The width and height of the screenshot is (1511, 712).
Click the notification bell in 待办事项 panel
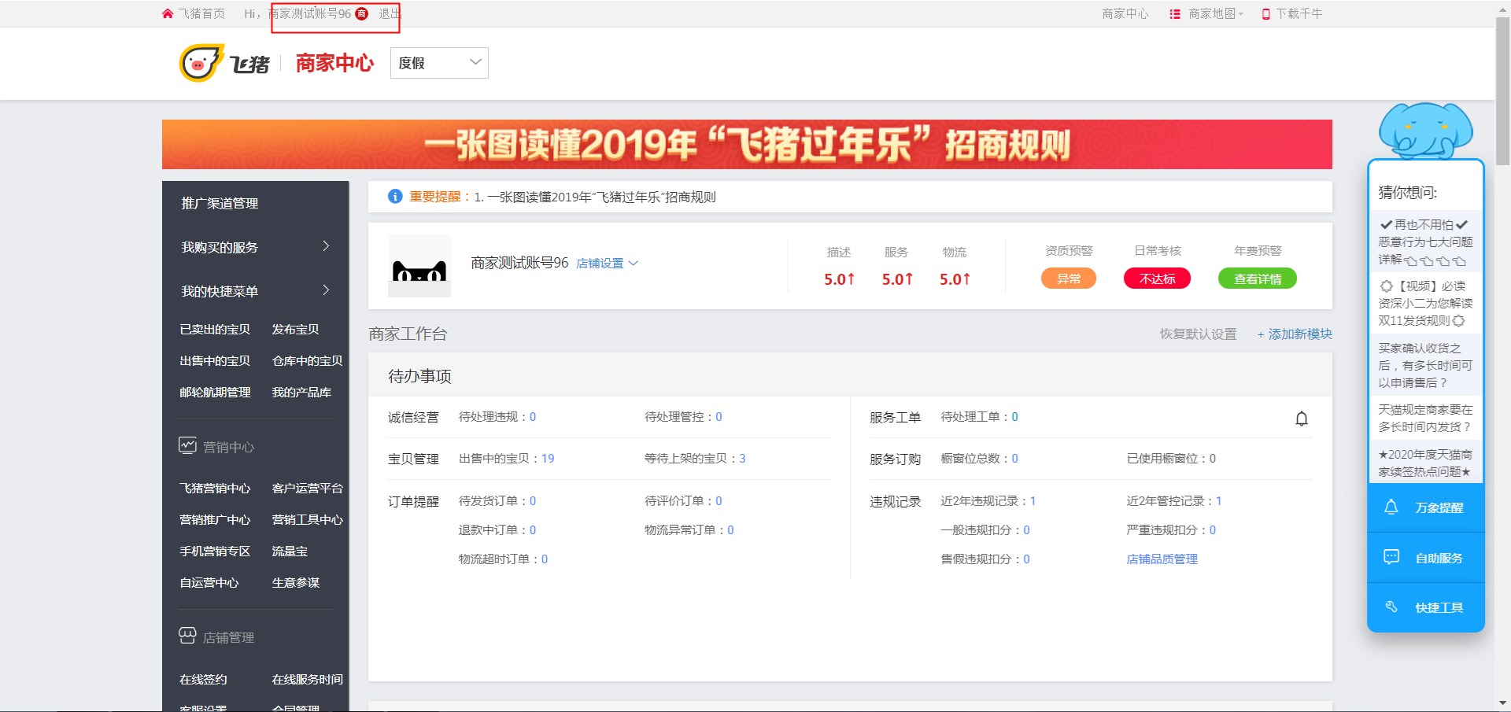point(1302,419)
